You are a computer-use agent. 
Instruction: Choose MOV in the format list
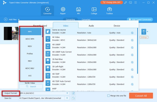30,46
